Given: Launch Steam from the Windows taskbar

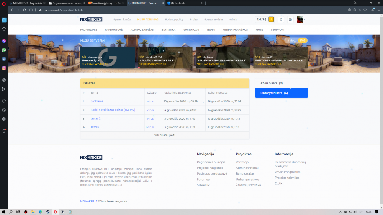Looking at the screenshot, I should click(48, 212).
